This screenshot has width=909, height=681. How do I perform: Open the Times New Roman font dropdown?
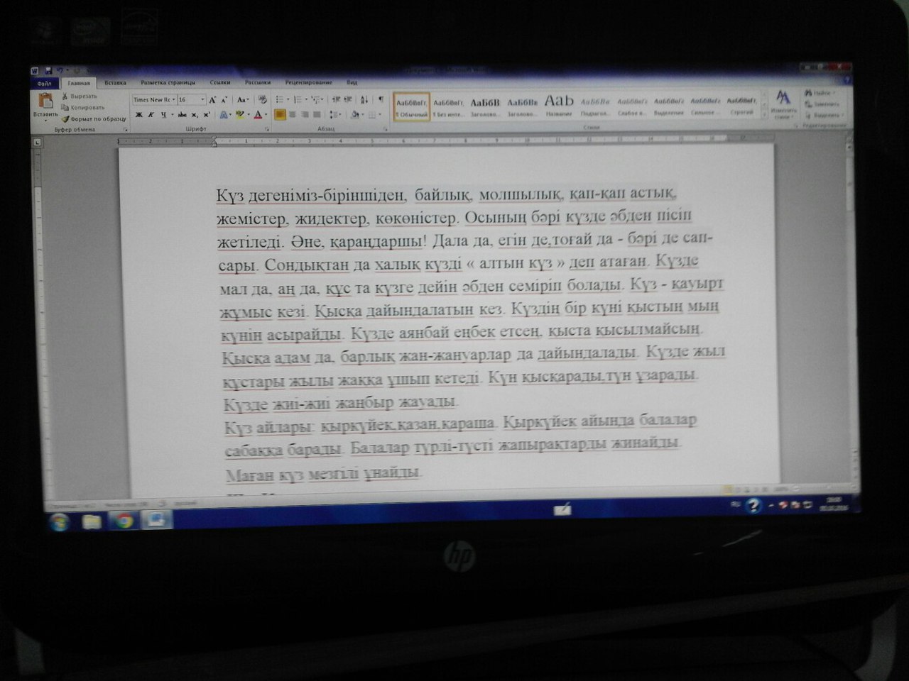point(153,100)
